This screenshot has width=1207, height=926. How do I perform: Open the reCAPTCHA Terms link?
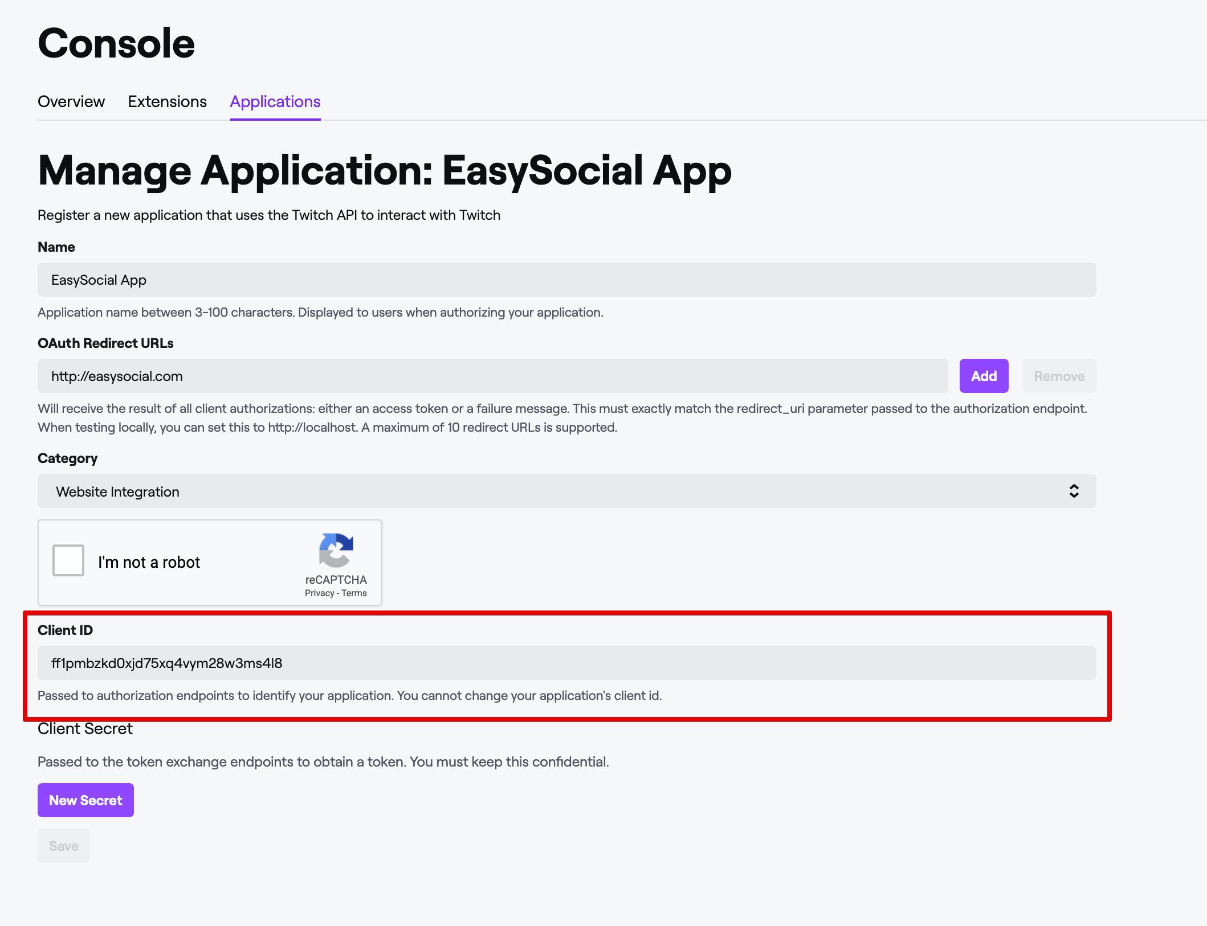(354, 593)
